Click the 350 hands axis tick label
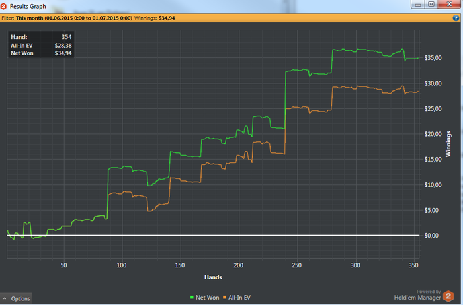This screenshot has width=463, height=305. click(413, 265)
